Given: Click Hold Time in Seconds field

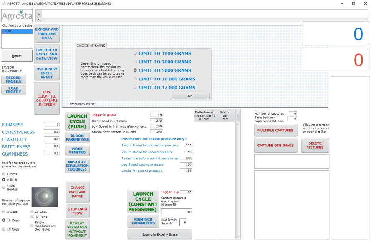Looking at the screenshot, I should 183,222.
